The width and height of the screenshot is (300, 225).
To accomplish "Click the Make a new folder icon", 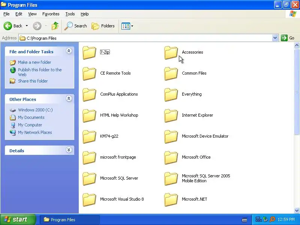I will 13,62.
